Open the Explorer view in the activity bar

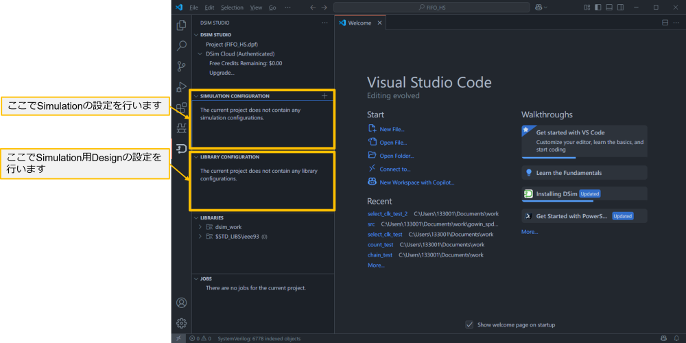pyautogui.click(x=181, y=25)
